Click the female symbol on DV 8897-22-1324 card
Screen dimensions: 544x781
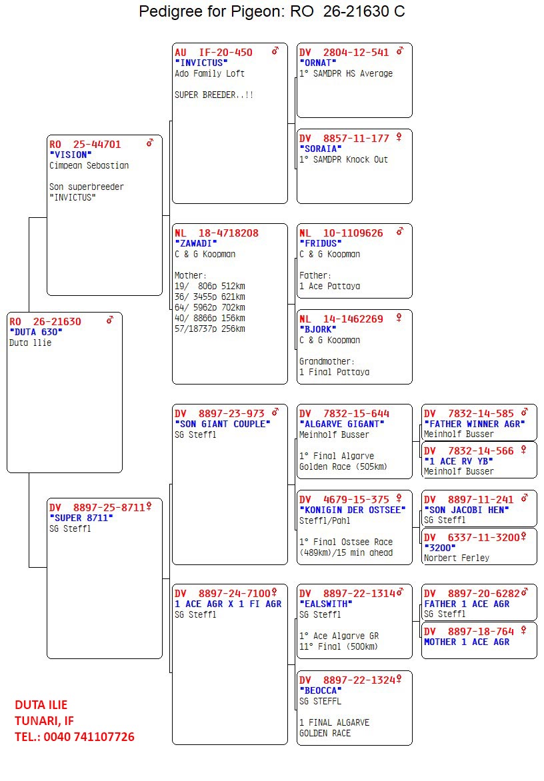pos(399,678)
